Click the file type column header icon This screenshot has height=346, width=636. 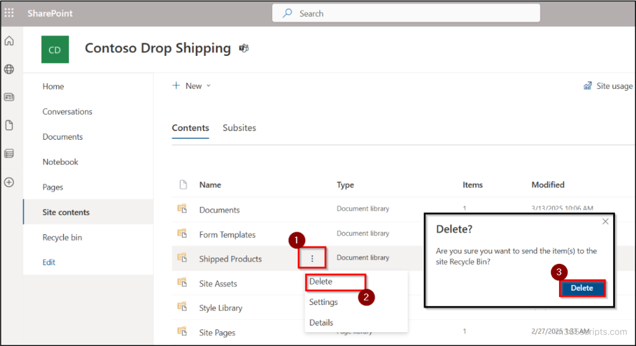click(x=183, y=184)
